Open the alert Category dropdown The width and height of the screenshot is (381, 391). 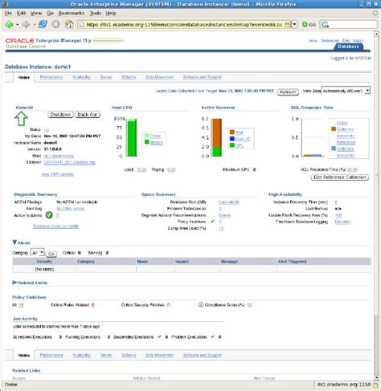(x=38, y=253)
